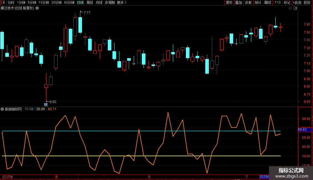Switch to 月线 monthly chart
The image size is (313, 180).
pos(99,2)
